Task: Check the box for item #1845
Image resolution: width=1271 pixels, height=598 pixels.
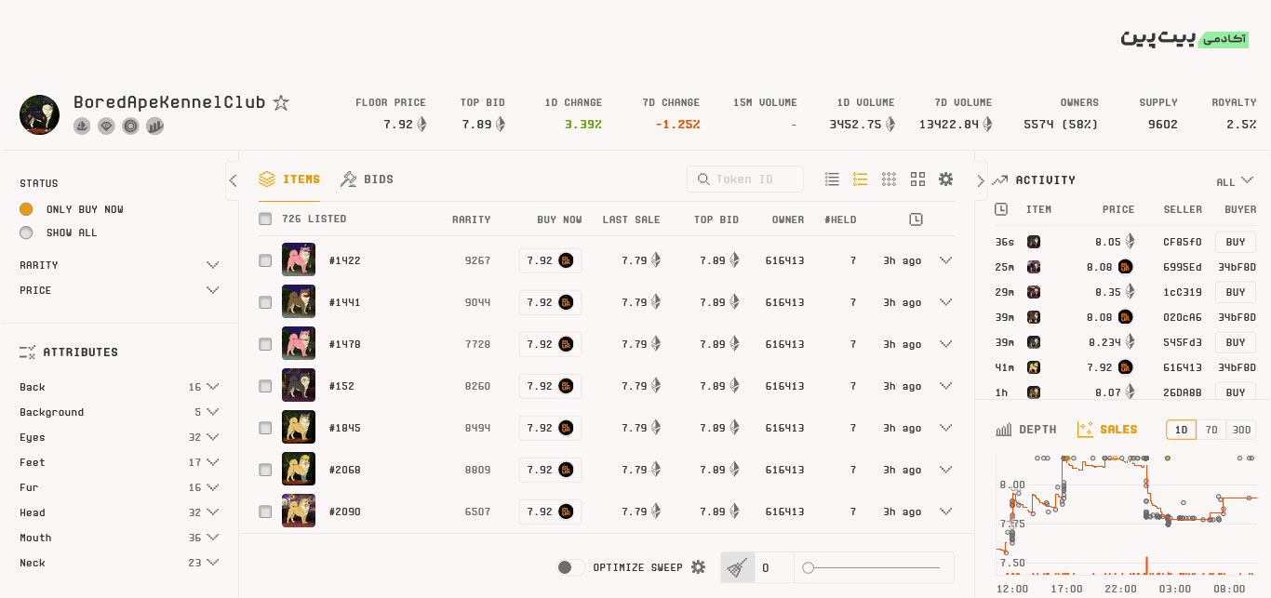Action: (x=265, y=428)
